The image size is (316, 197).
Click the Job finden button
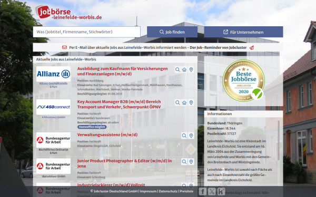coord(172,32)
